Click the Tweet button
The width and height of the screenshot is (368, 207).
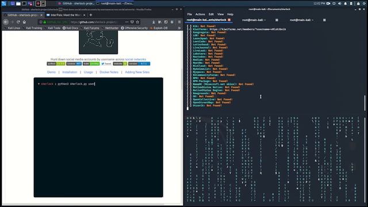click(x=106, y=64)
